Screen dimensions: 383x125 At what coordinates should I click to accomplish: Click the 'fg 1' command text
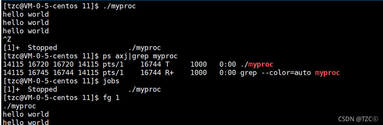[x=111, y=98]
